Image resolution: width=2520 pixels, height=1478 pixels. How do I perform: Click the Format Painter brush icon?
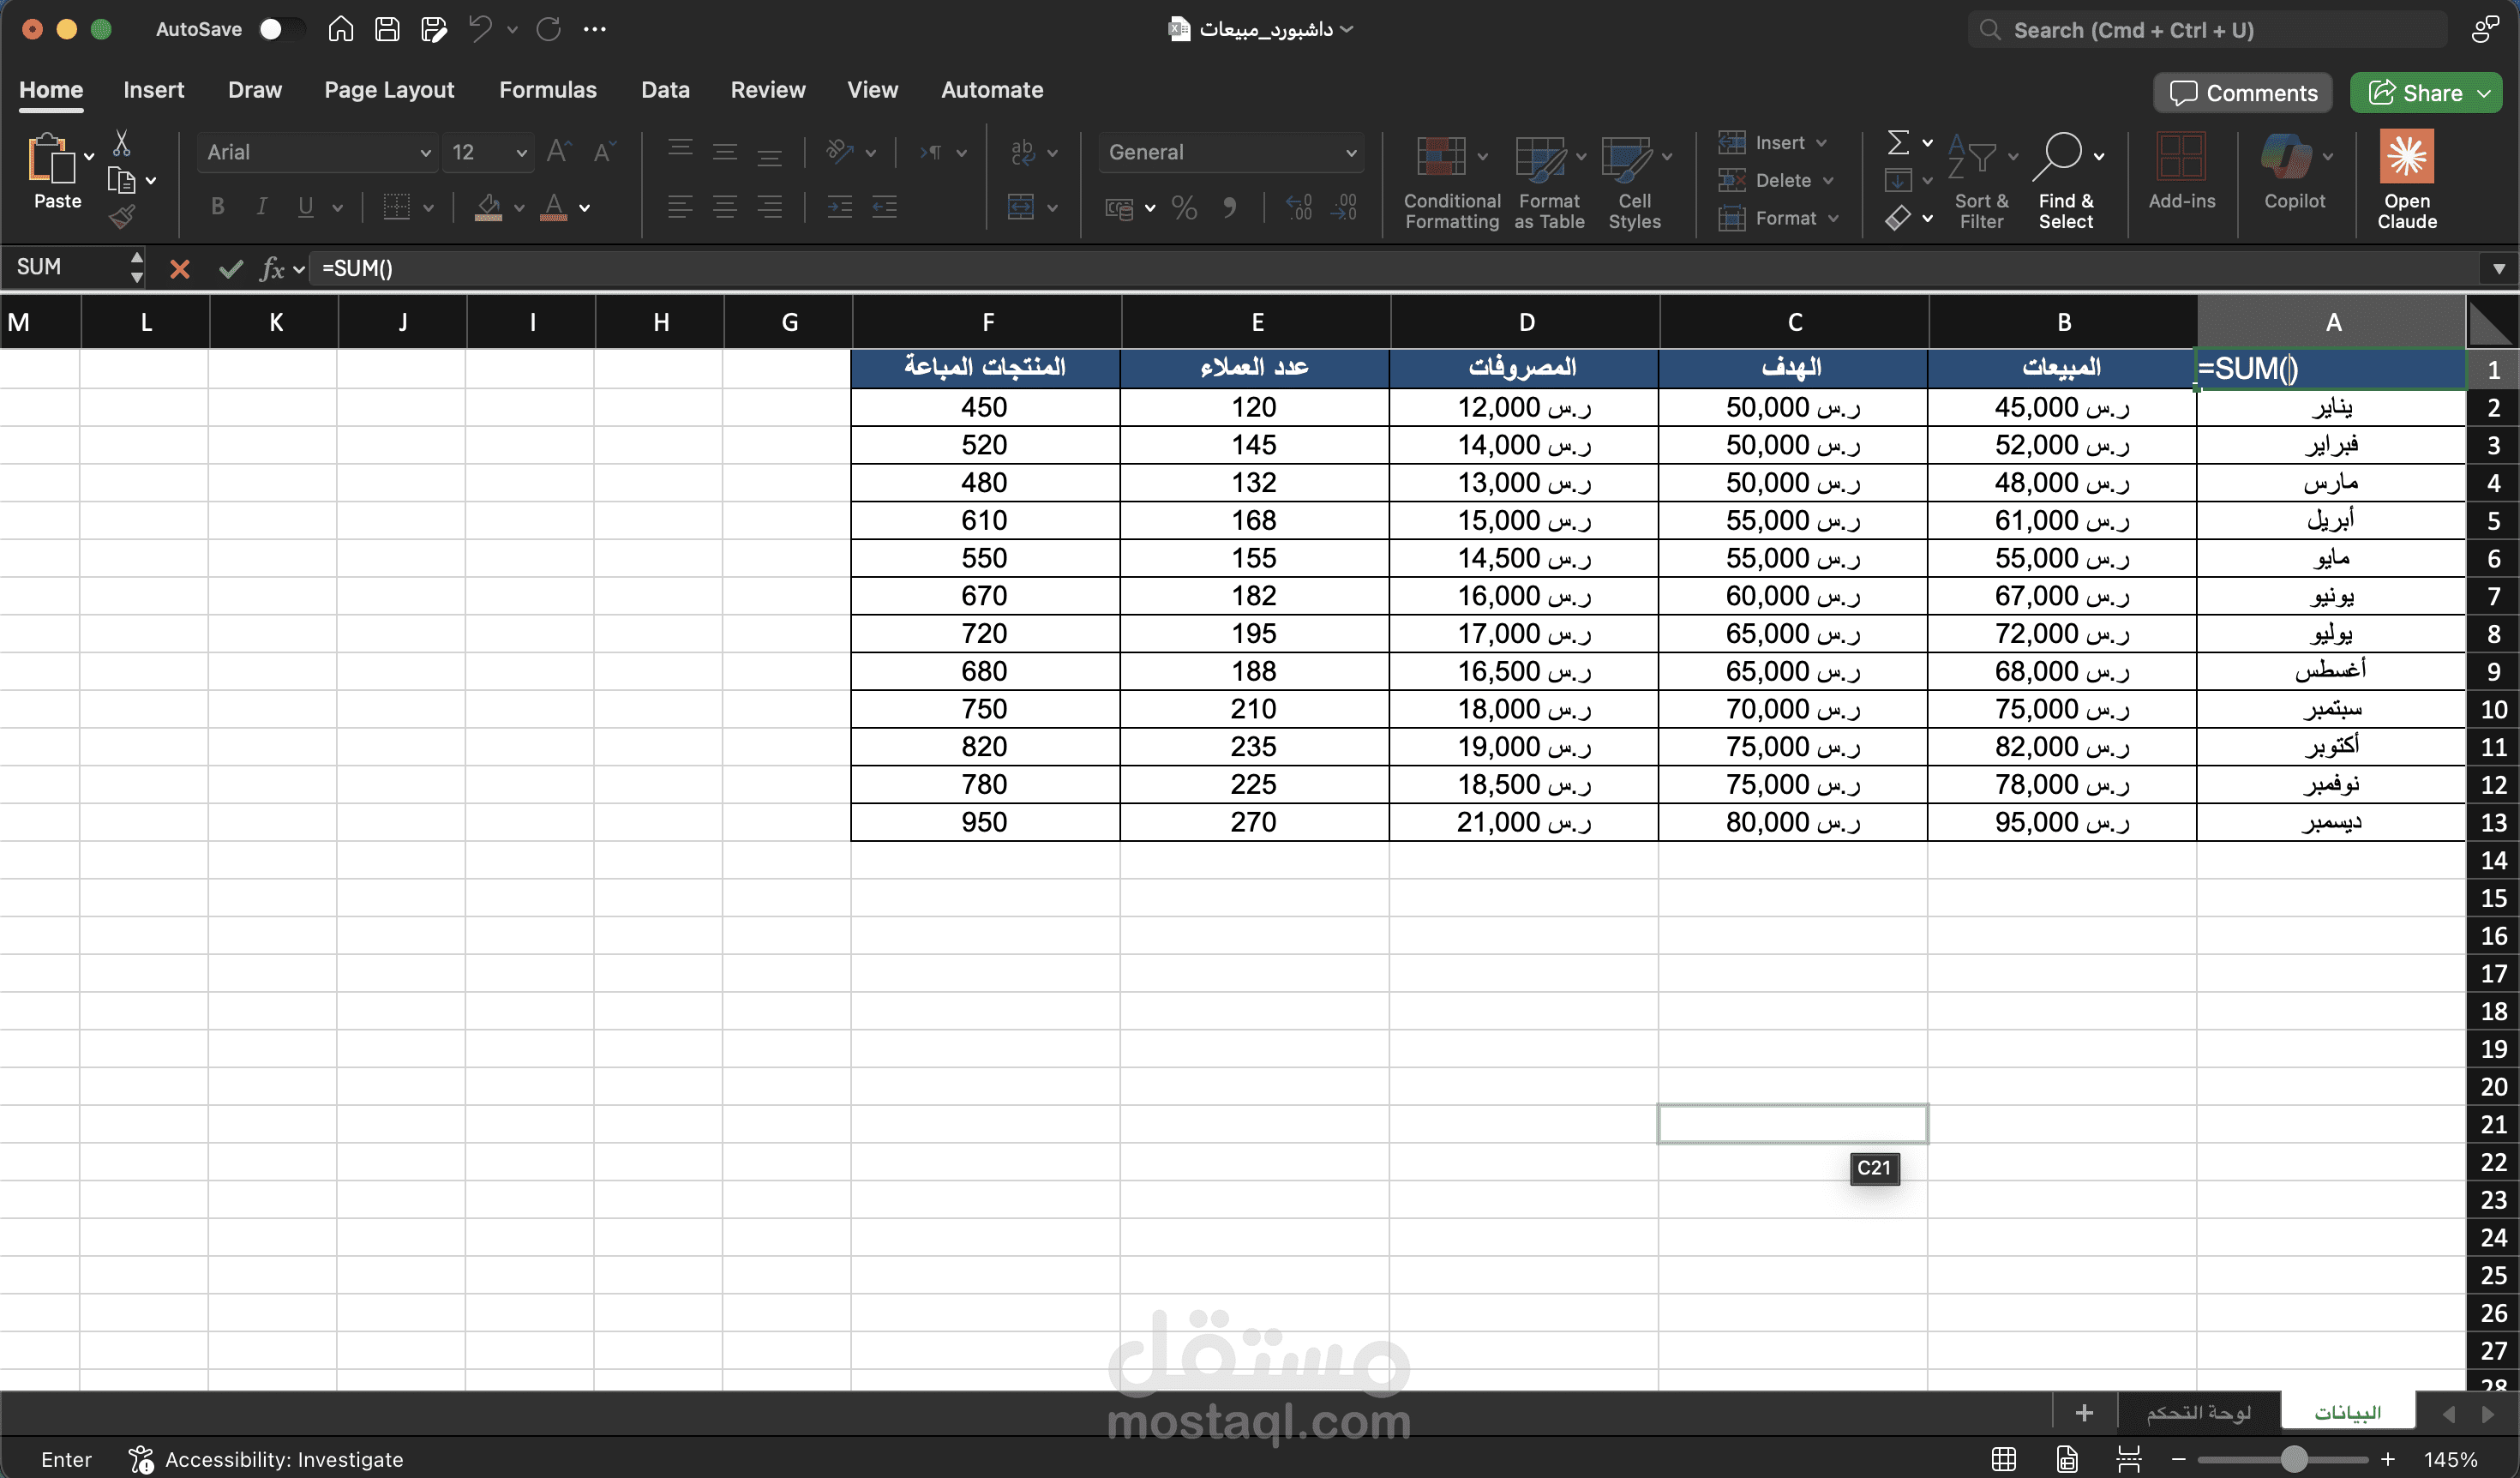(122, 217)
